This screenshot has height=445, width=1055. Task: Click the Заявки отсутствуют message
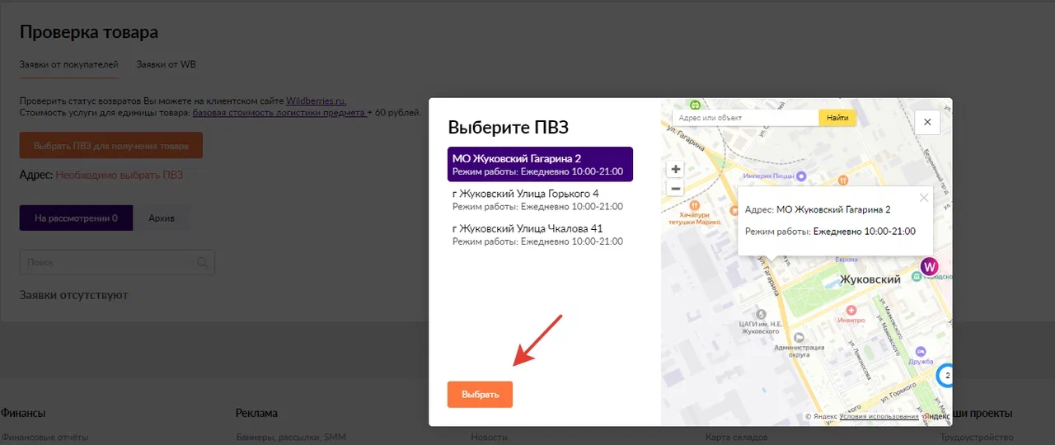tap(74, 295)
